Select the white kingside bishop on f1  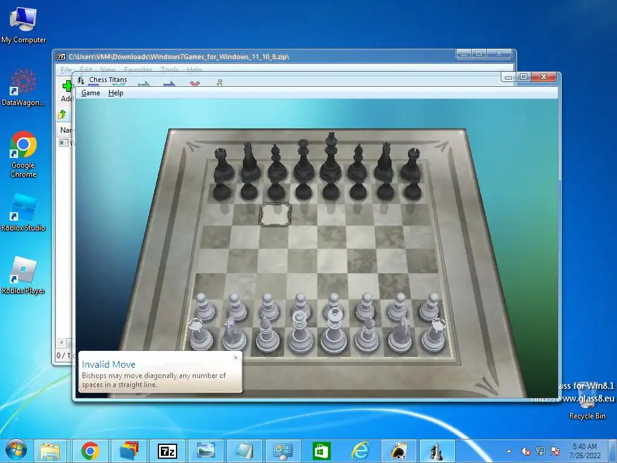click(x=367, y=335)
